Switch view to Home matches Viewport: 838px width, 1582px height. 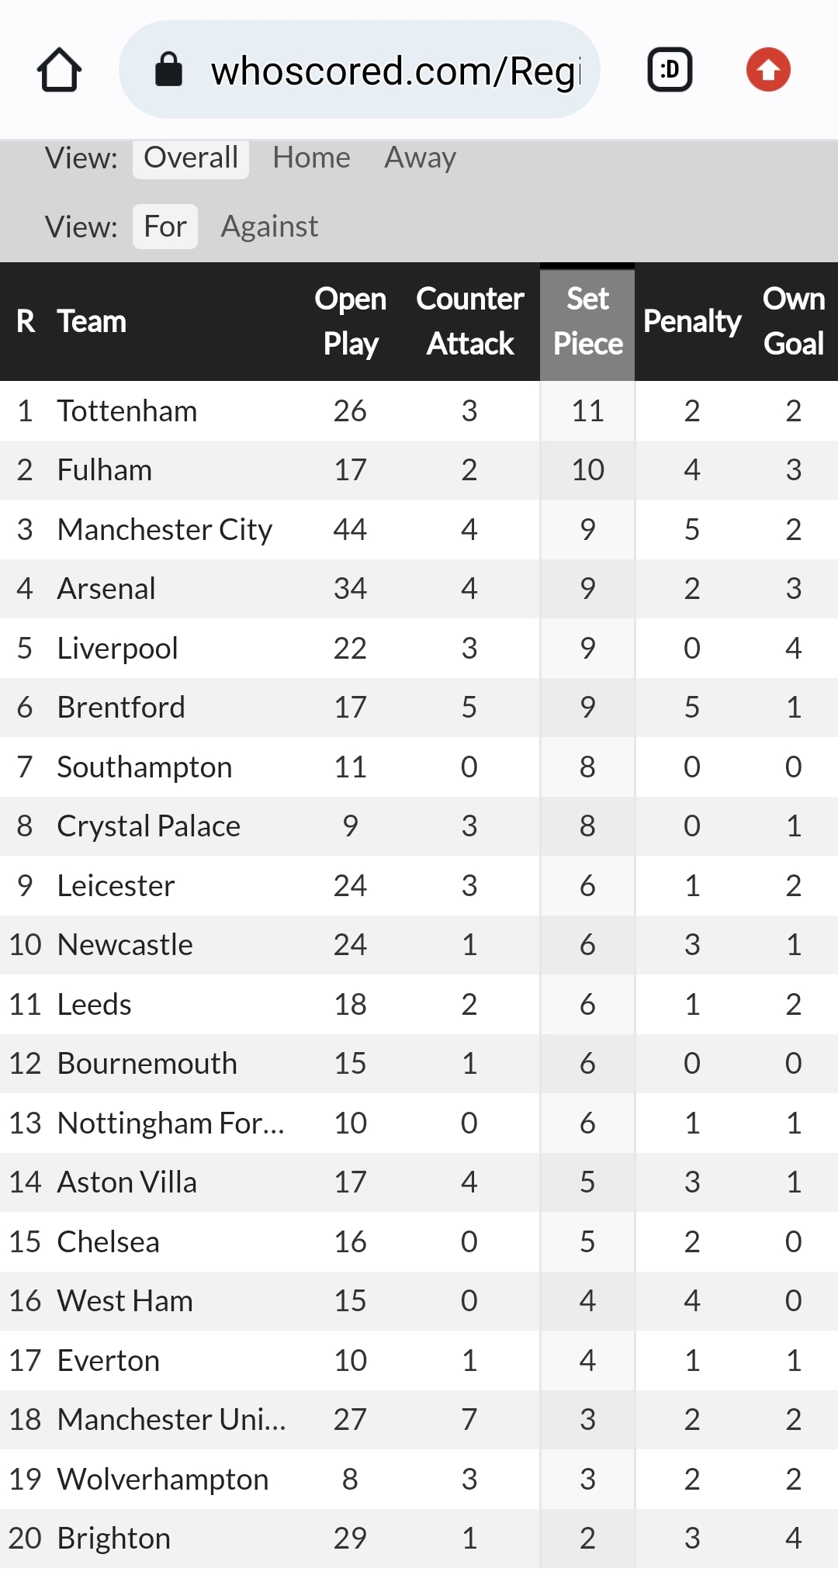click(311, 158)
